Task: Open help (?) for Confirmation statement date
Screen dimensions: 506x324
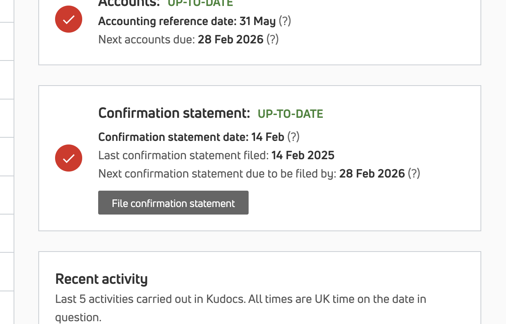Action: [x=293, y=137]
